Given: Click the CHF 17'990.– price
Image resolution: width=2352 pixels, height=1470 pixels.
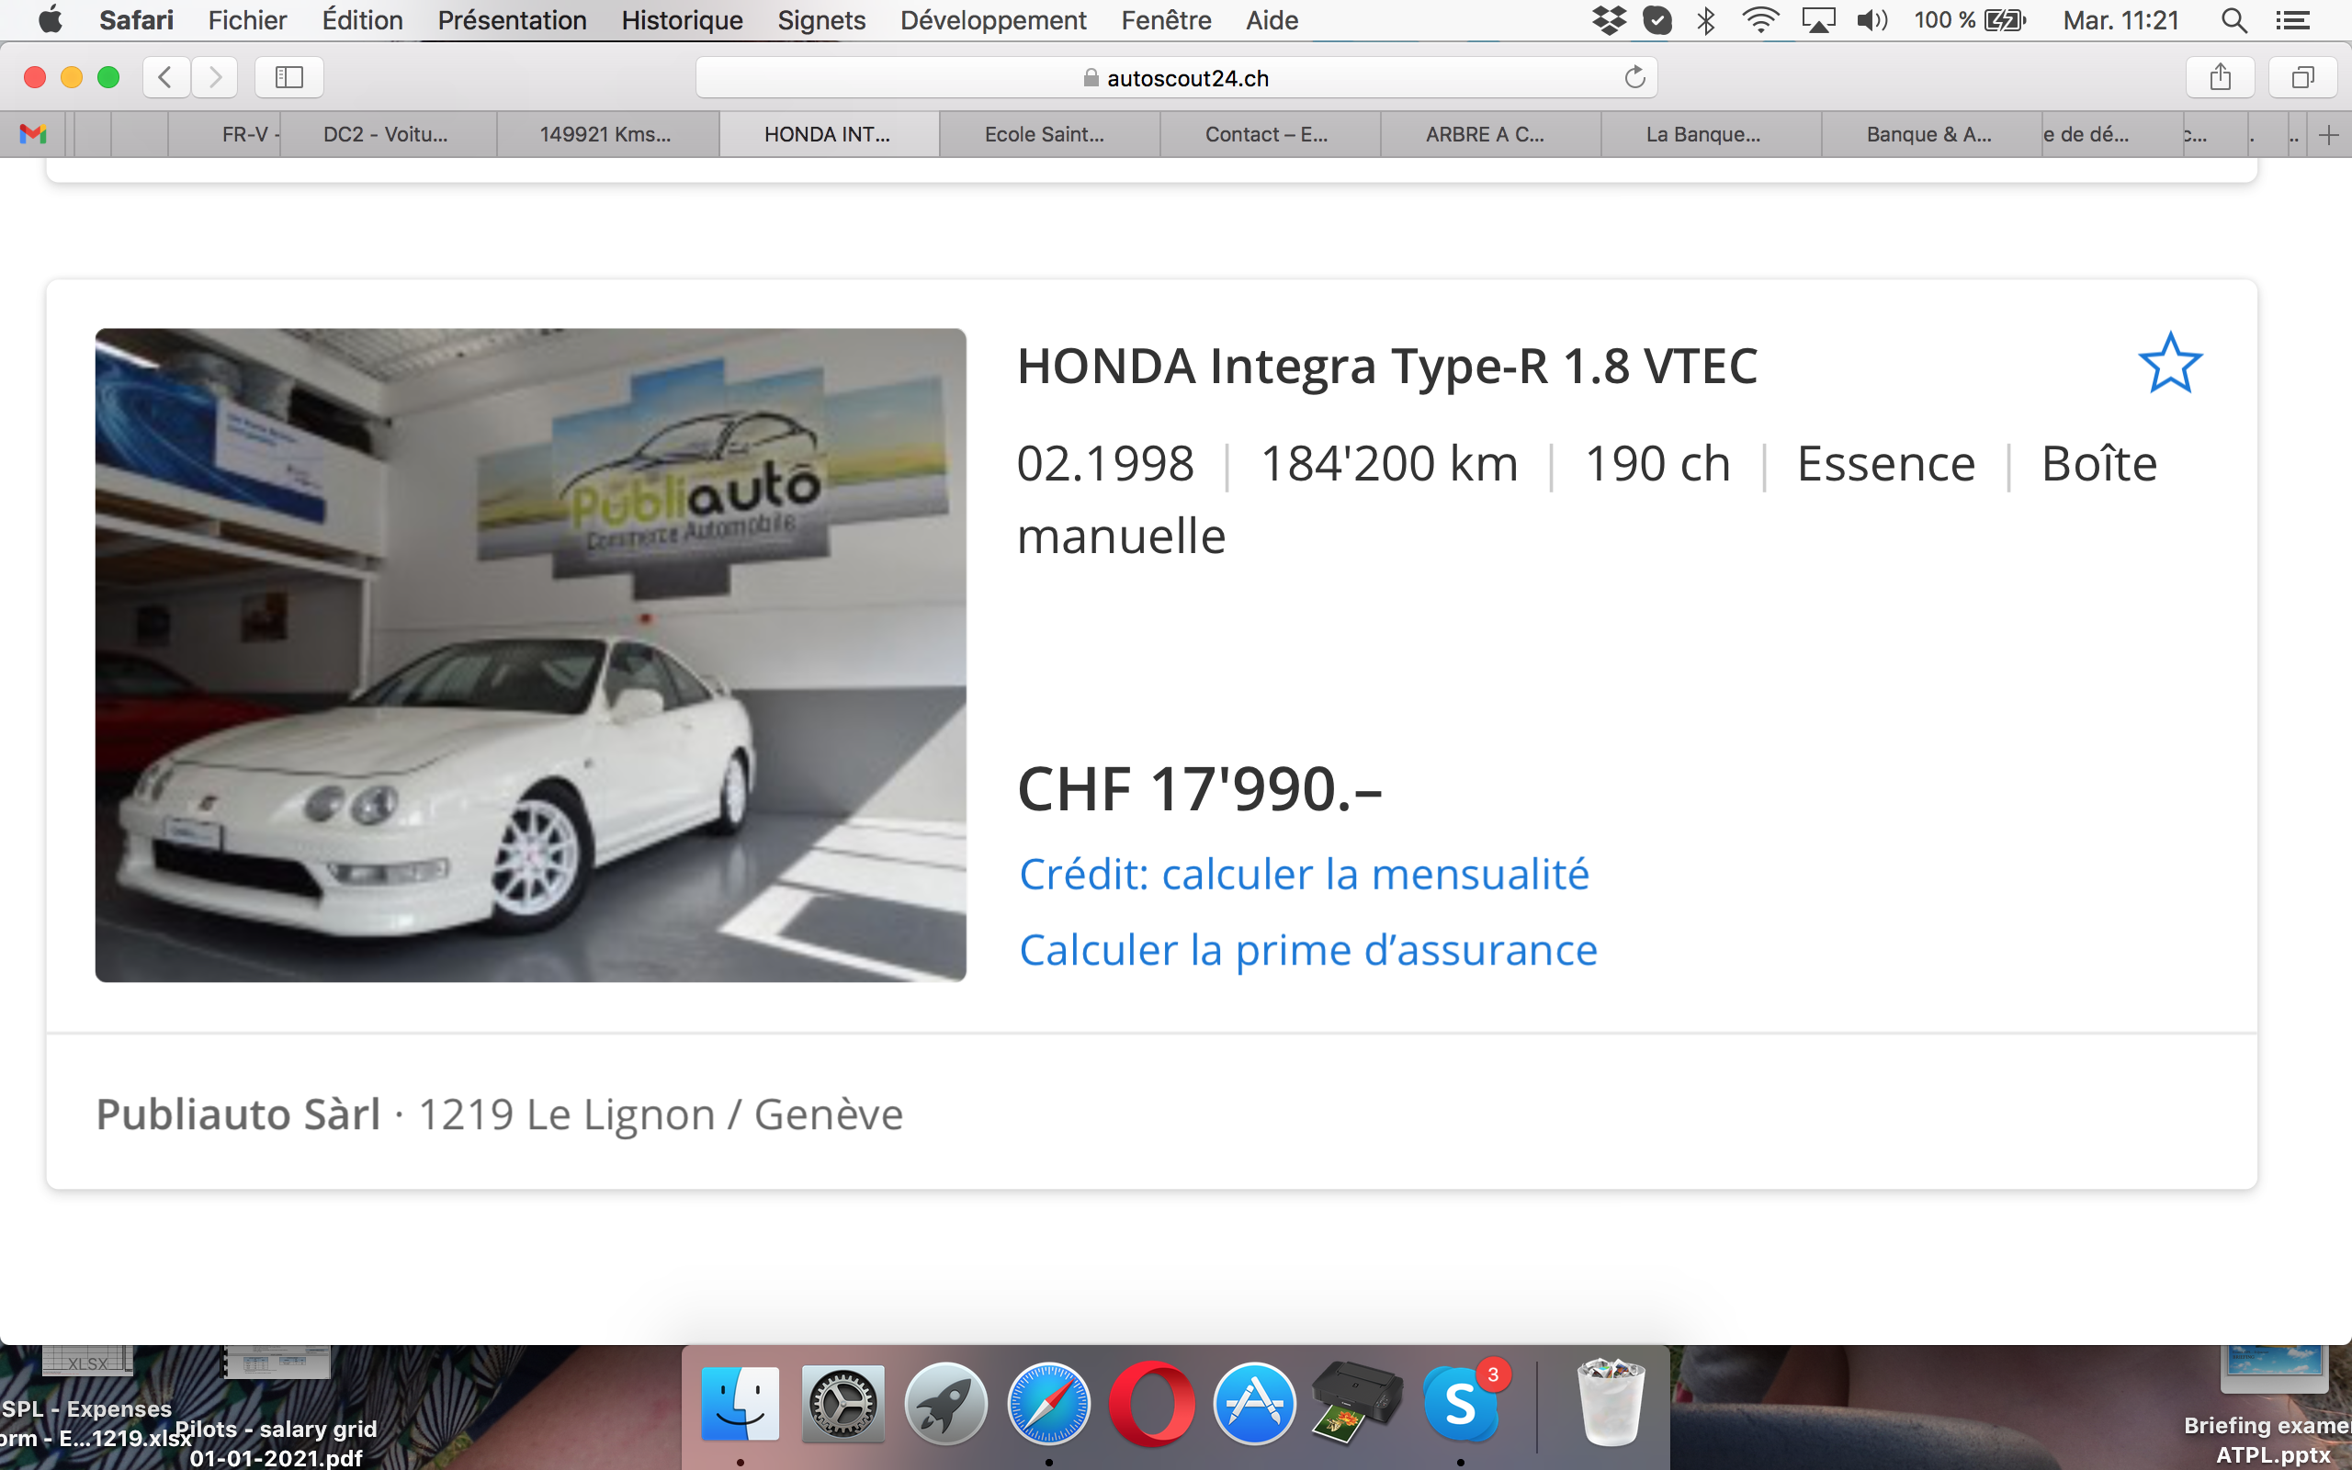Looking at the screenshot, I should [1199, 788].
